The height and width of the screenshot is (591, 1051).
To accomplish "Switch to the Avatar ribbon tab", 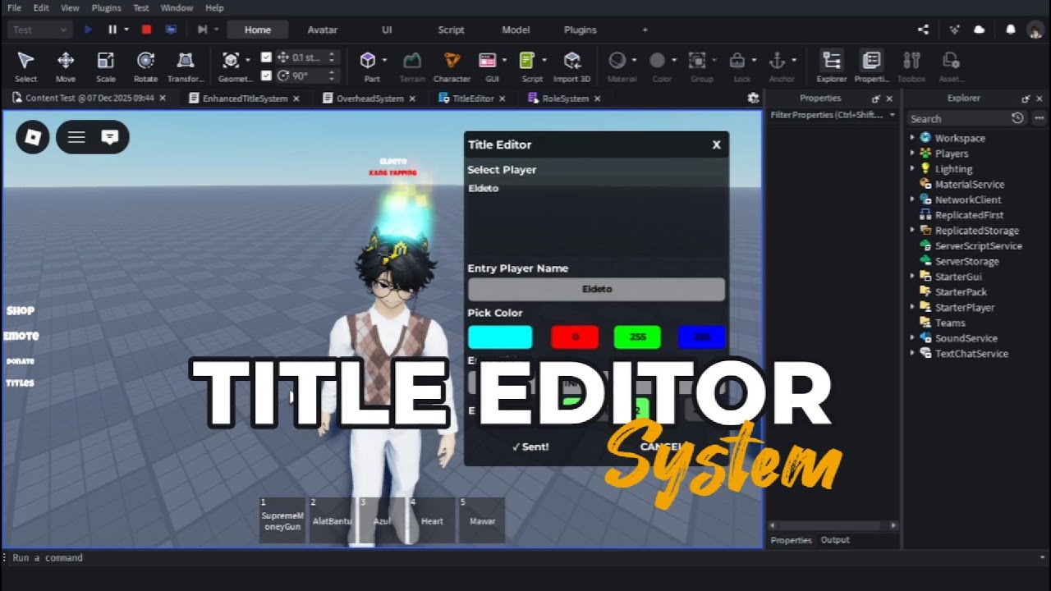I will click(x=323, y=30).
